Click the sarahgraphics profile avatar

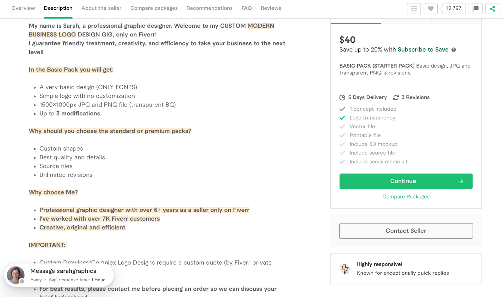[x=16, y=275]
